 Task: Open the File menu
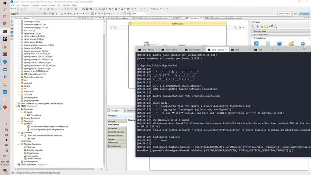pyautogui.click(x=13, y=5)
